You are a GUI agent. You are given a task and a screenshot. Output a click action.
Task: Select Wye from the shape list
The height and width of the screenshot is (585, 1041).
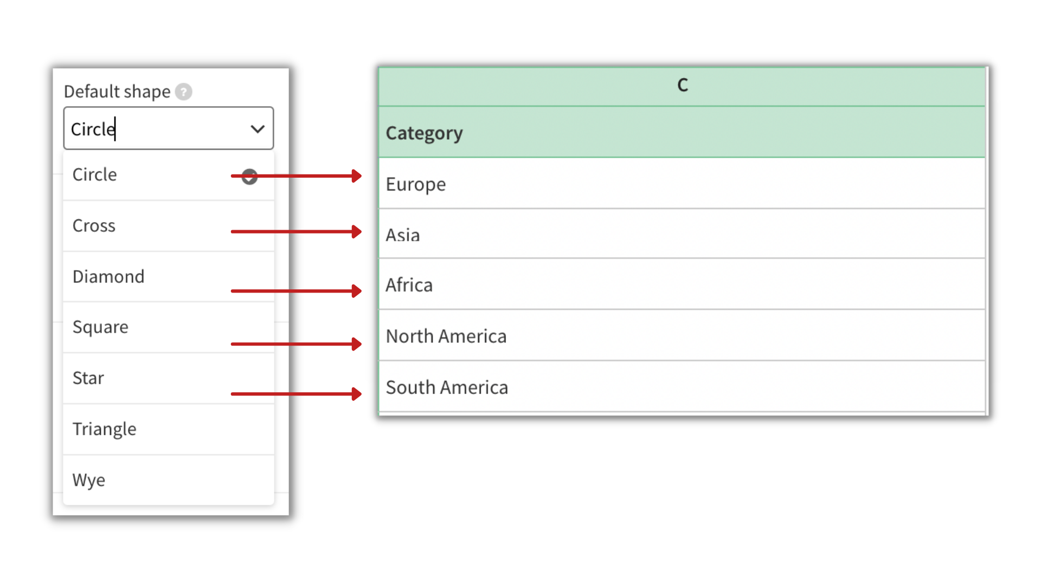pos(169,480)
